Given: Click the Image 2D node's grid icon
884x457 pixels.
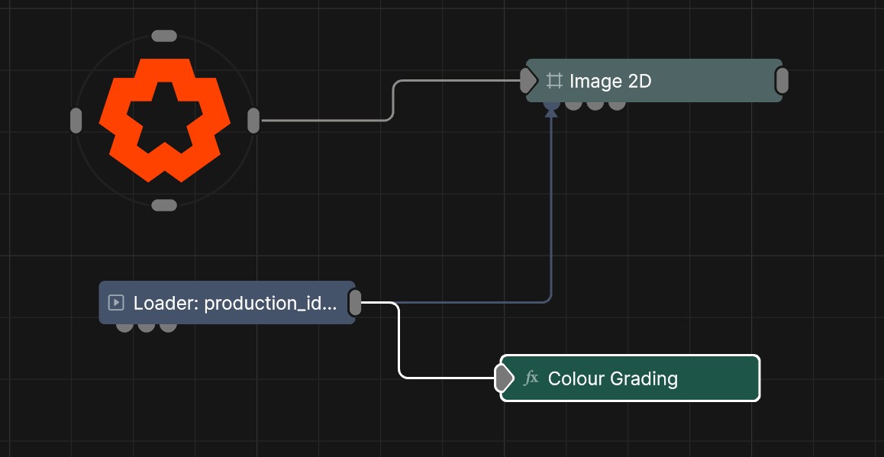Looking at the screenshot, I should 554,81.
